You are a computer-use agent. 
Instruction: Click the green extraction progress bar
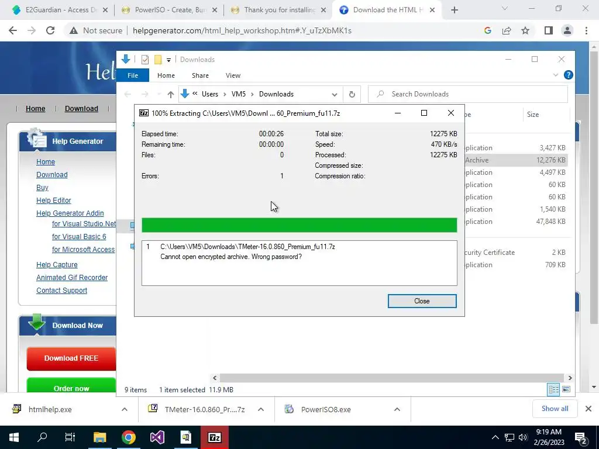(x=299, y=225)
